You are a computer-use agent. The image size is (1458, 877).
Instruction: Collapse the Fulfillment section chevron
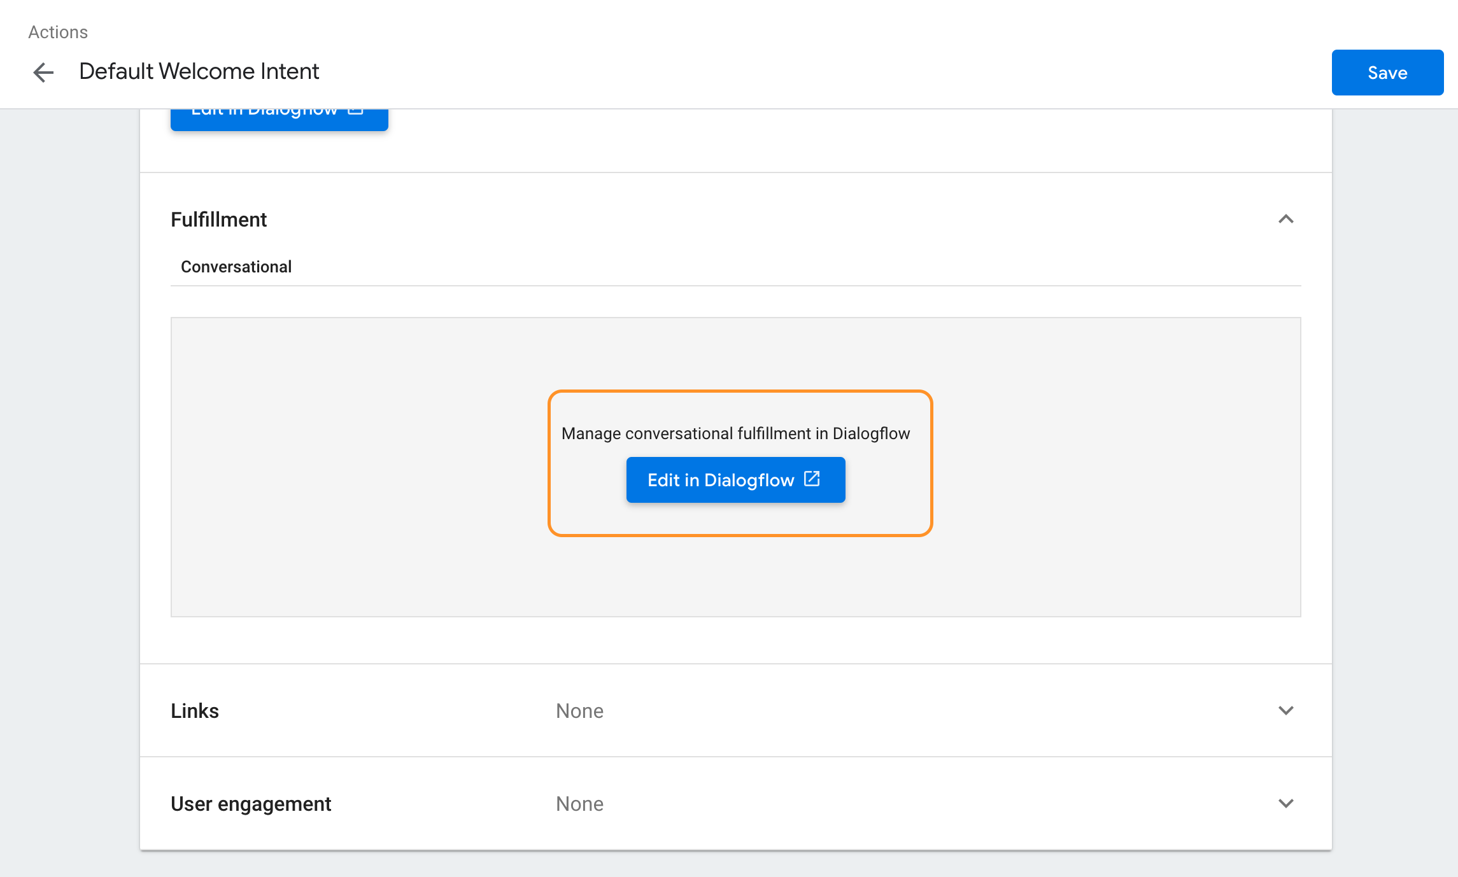[x=1285, y=220]
